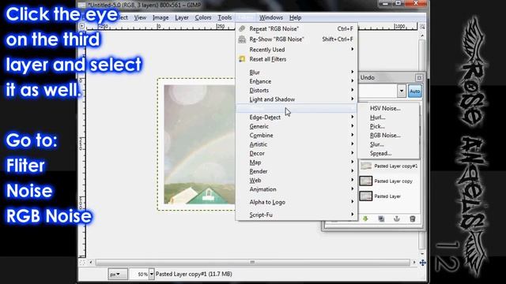Click the Pasted Layer copy layer name
Screen dimensions: 506x284
tap(394, 181)
